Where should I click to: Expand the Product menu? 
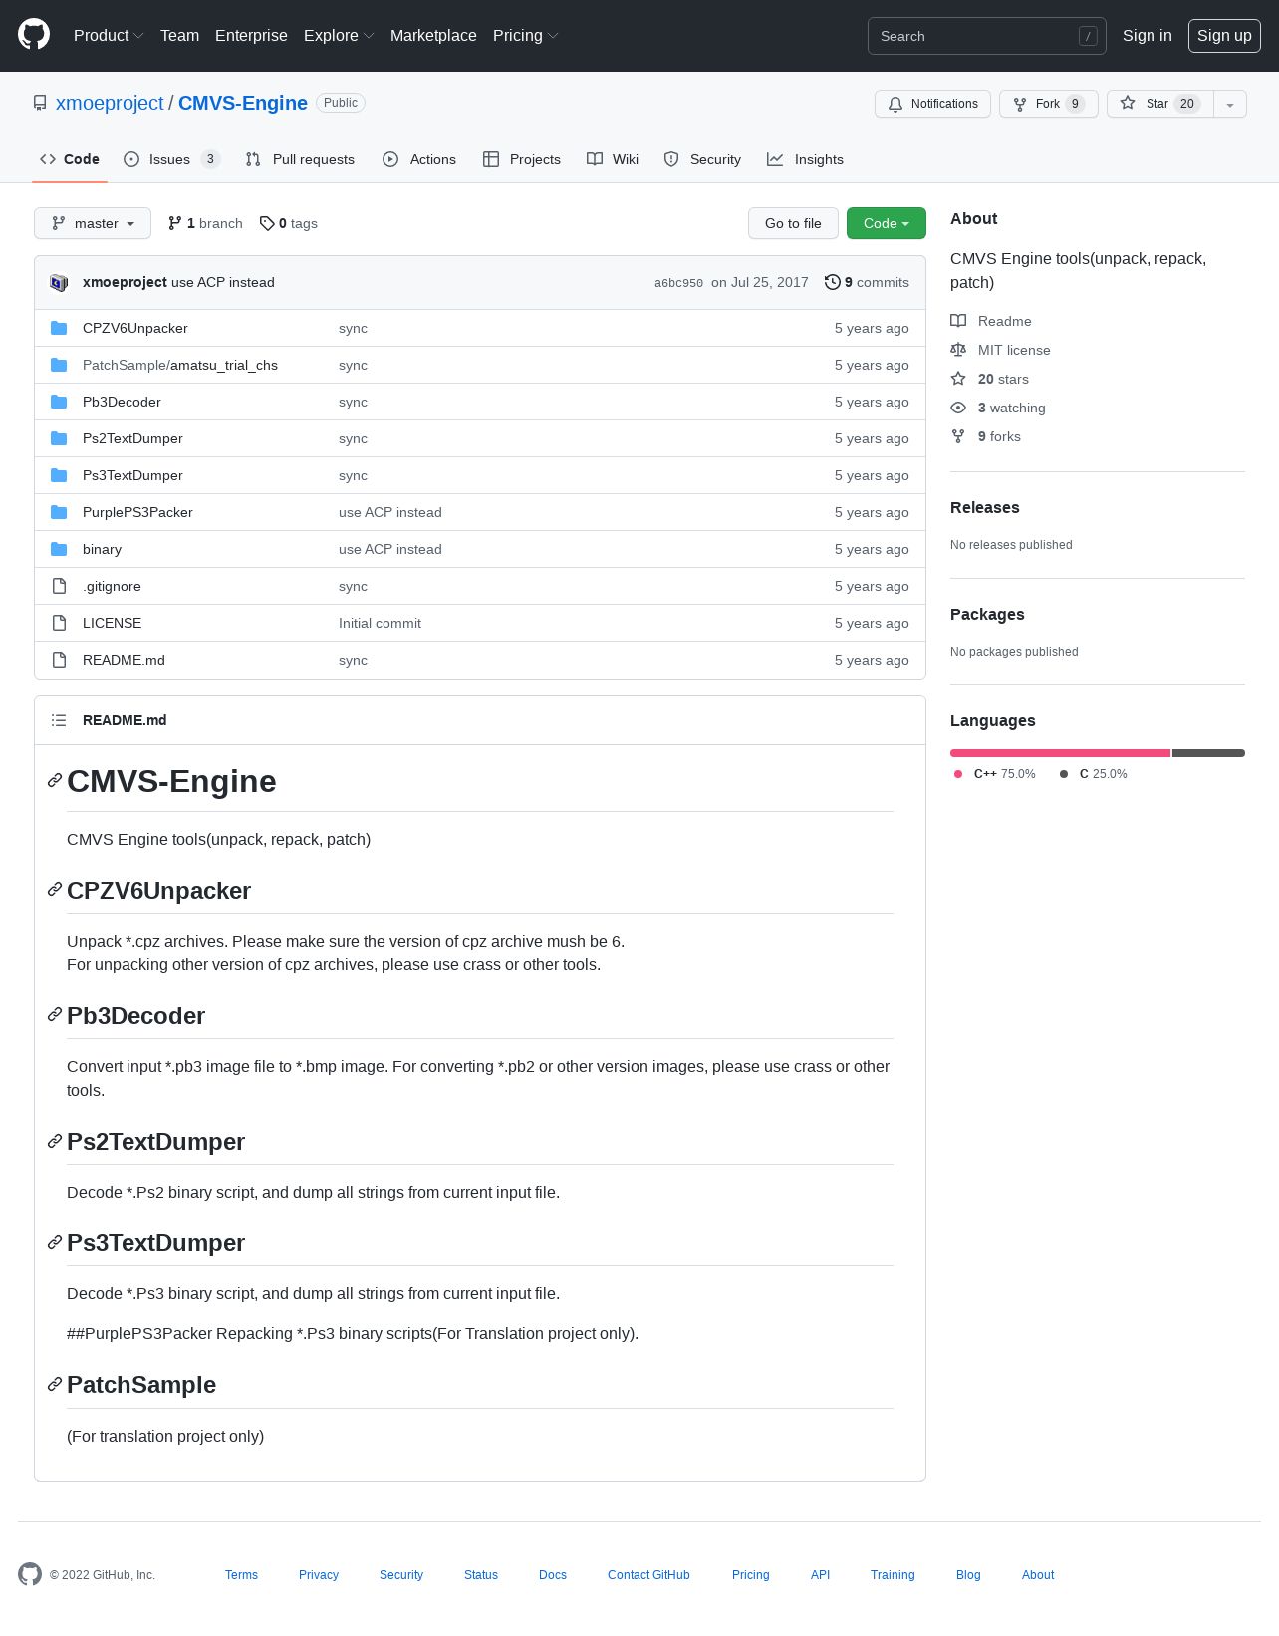coord(109,35)
